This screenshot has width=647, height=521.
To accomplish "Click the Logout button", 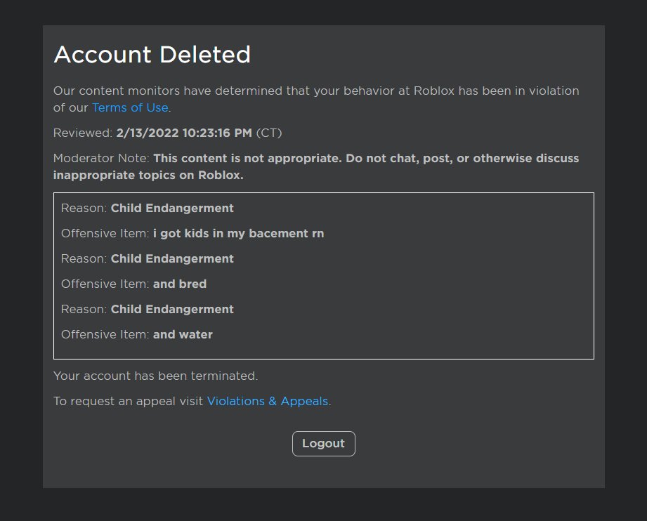I will (x=323, y=444).
